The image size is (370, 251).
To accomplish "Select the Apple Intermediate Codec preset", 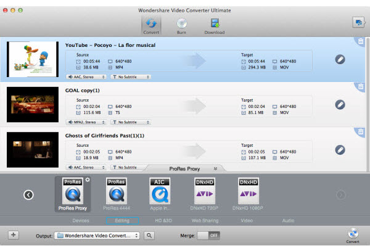I will click(160, 194).
